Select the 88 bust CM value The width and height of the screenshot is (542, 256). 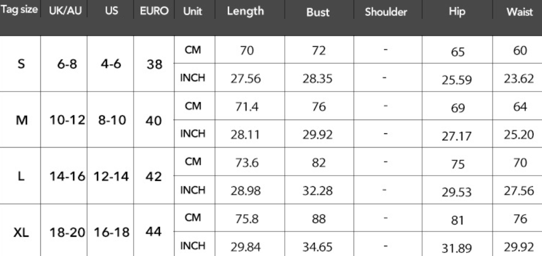tap(318, 219)
